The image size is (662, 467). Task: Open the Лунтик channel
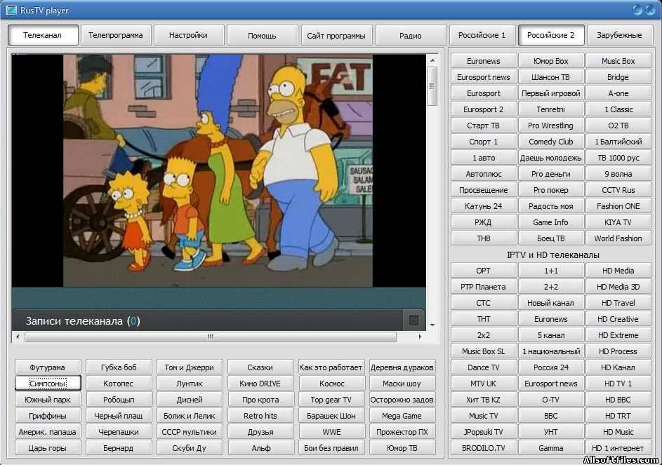pos(189,383)
